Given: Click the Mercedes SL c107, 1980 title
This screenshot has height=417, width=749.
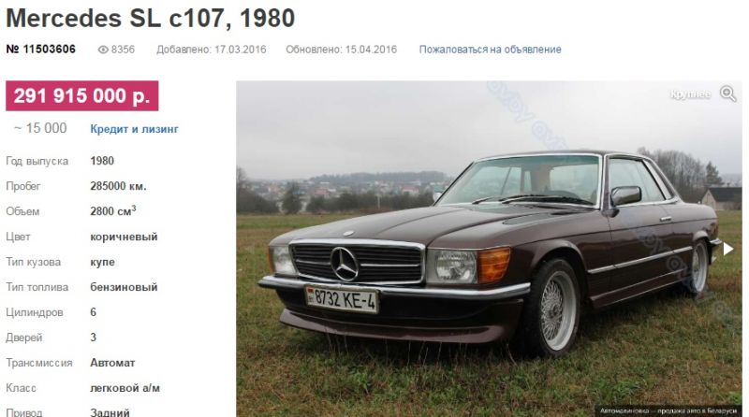Looking at the screenshot, I should coord(151,19).
